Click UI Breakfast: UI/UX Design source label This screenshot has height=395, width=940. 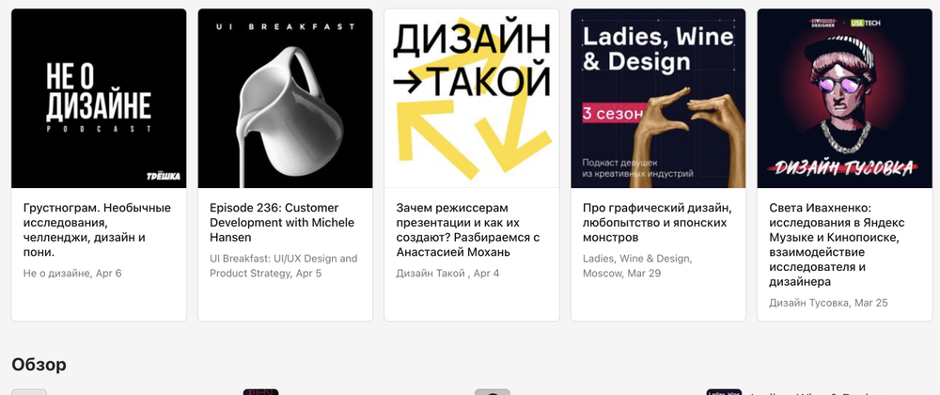click(284, 266)
